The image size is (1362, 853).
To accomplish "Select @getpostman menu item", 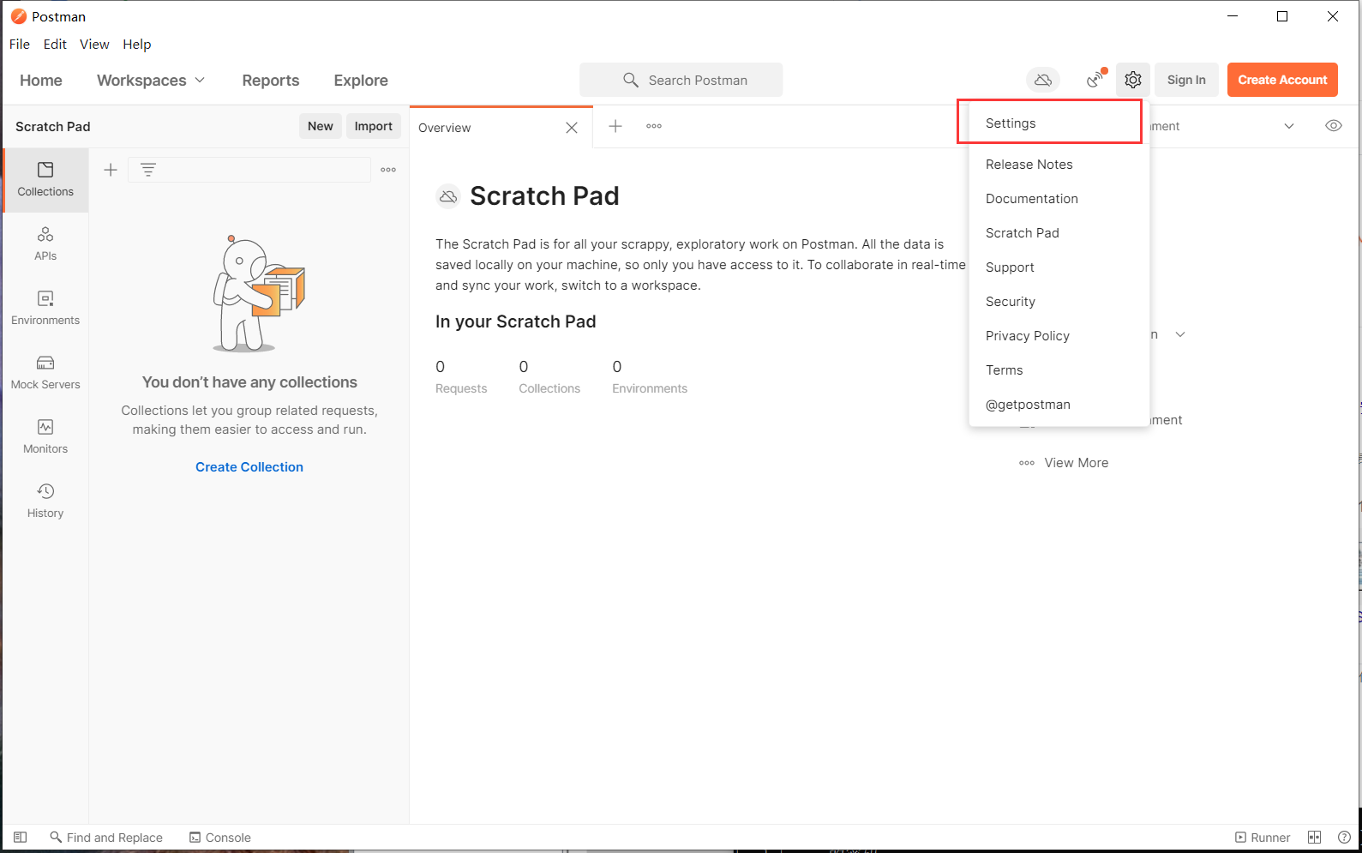I will 1059,405.
